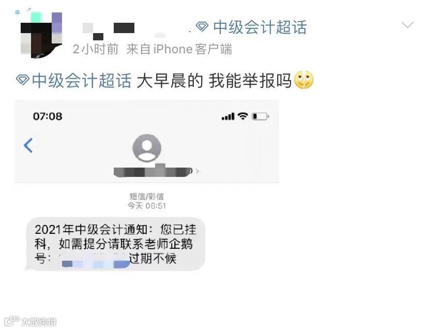Expand contact details chevron by the number

(197, 171)
